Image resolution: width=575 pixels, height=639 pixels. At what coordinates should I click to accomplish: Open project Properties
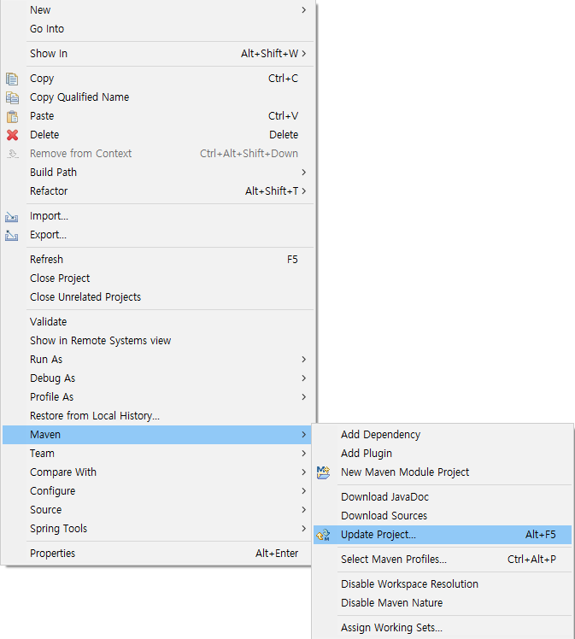[x=157, y=554]
